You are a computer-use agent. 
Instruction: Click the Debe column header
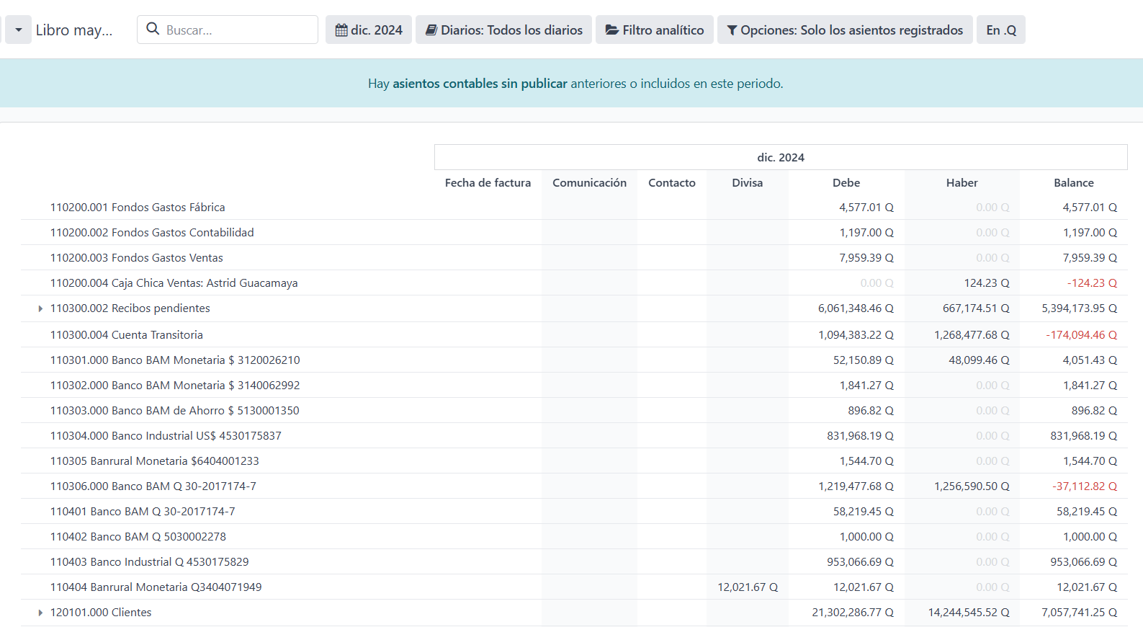846,183
